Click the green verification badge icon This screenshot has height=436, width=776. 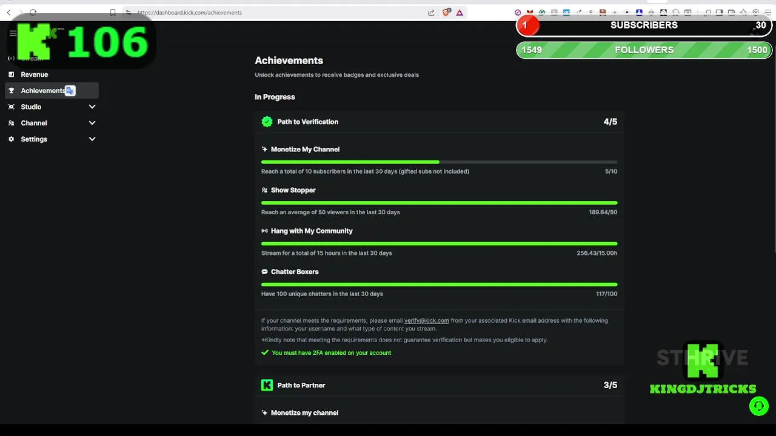click(x=267, y=122)
